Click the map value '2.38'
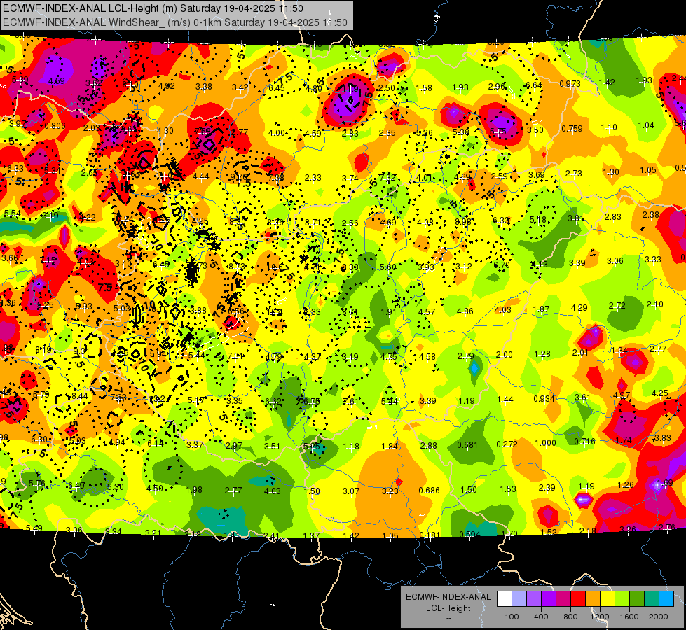The height and width of the screenshot is (630, 686). (651, 215)
